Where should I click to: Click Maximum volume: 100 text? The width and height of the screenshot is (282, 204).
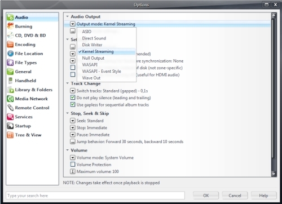(x=98, y=171)
